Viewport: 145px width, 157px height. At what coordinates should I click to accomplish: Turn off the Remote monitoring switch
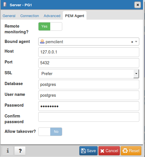click(x=50, y=26)
